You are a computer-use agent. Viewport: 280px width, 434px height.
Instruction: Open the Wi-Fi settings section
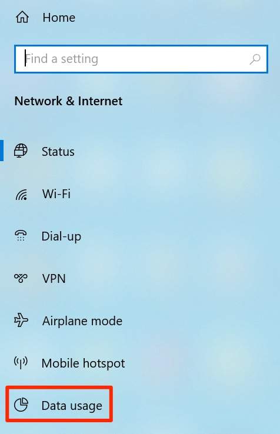[x=56, y=193]
